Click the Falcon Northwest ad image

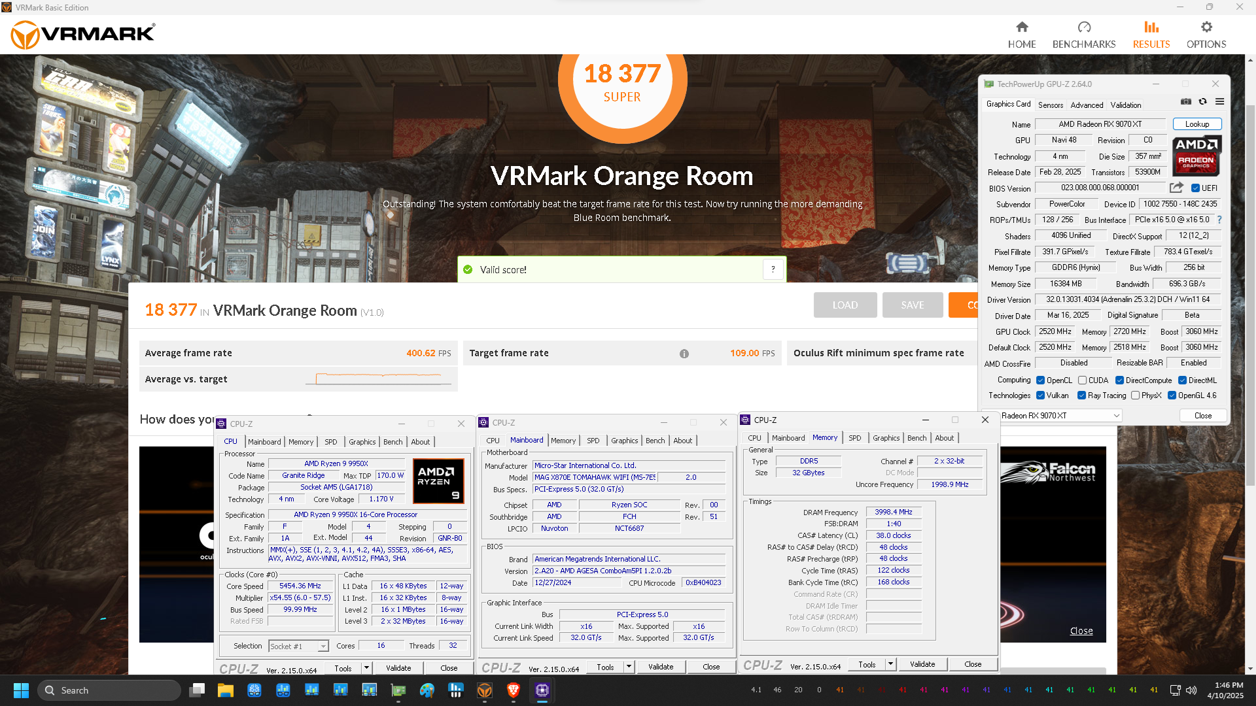pyautogui.click(x=1053, y=545)
